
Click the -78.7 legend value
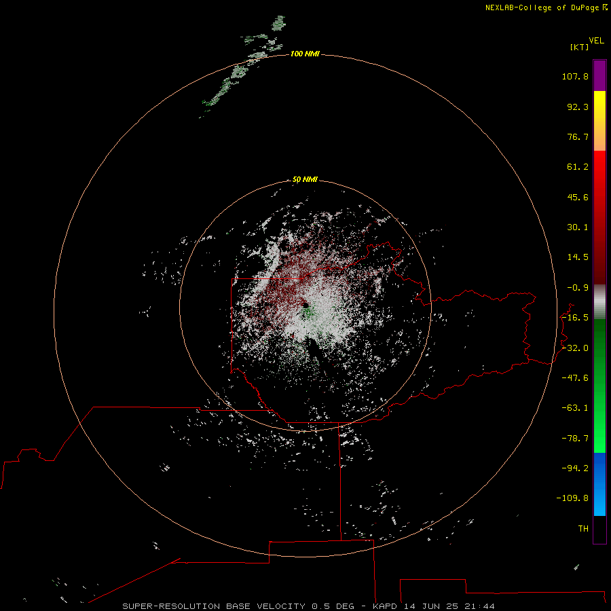[x=575, y=439]
